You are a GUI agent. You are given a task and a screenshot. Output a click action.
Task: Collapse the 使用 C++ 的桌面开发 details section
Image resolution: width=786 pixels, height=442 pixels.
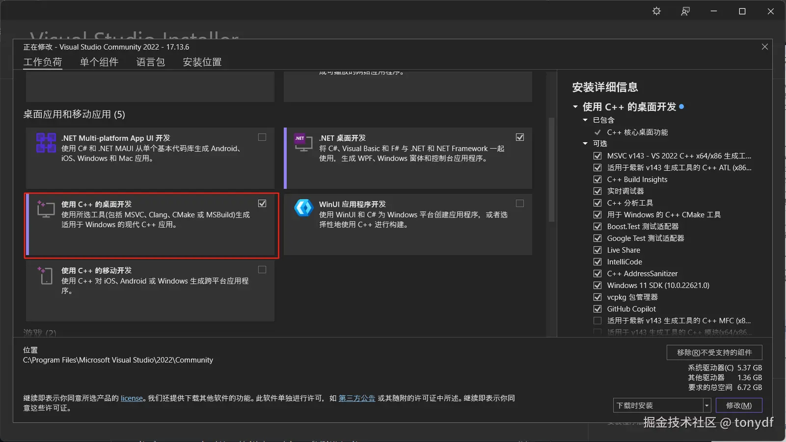tap(575, 106)
